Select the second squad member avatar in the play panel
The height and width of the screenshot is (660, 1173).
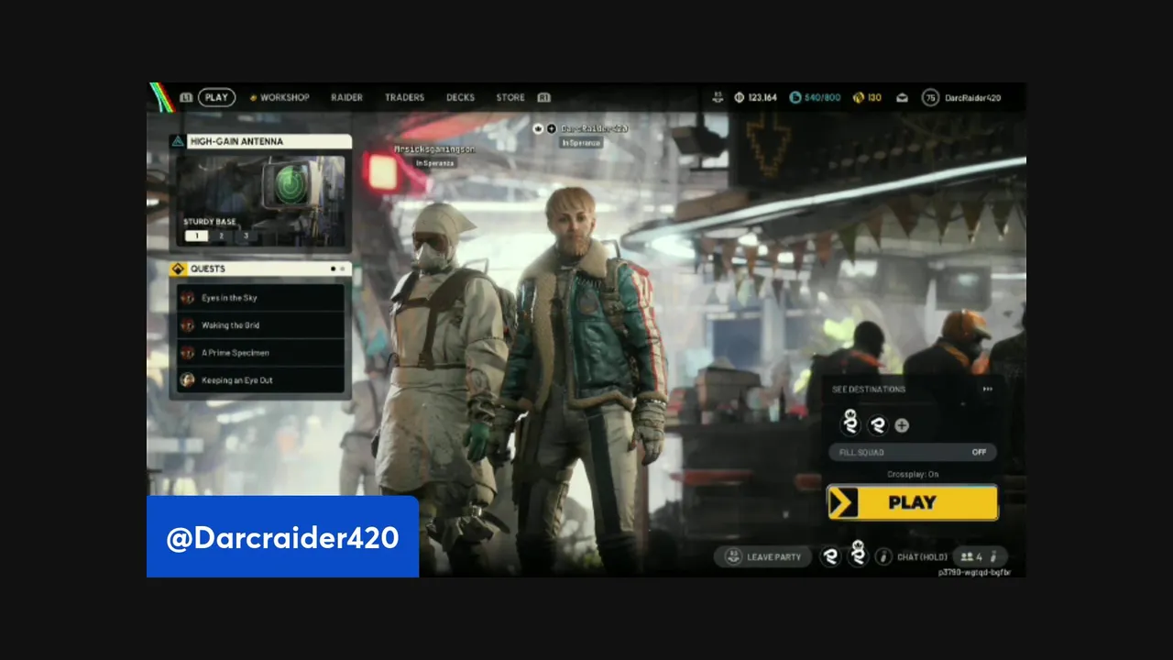878,425
